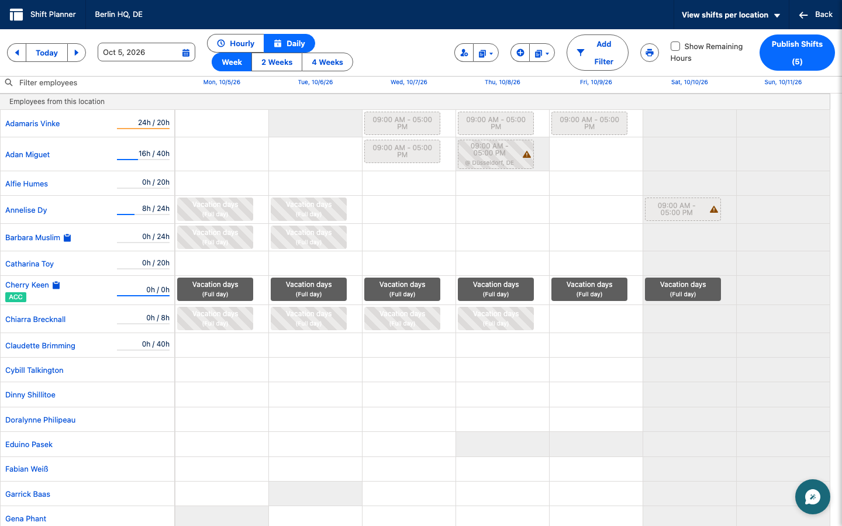Select the Week tab
842x526 pixels.
coord(232,62)
